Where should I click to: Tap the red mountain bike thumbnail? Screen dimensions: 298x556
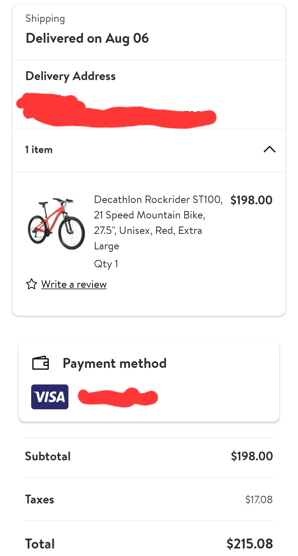coord(56,223)
